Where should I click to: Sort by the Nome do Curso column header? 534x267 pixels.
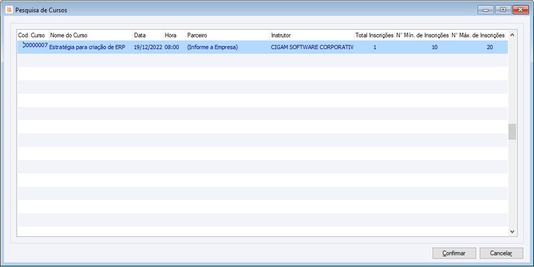(91, 35)
